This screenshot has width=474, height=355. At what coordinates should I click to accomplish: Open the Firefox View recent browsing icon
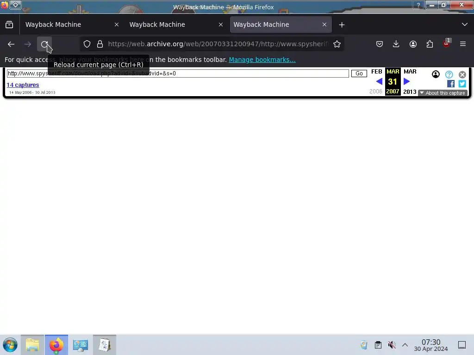(x=9, y=24)
